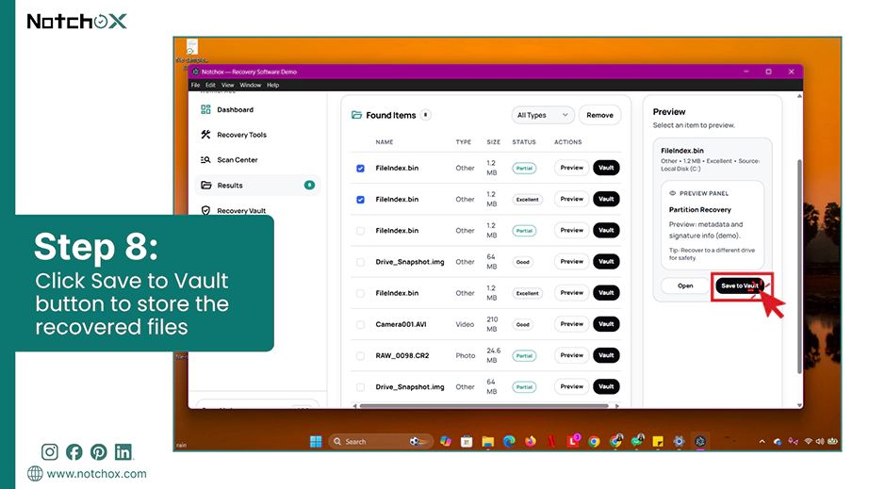Open Sticky Notes from the taskbar
This screenshot has width=869, height=489.
(658, 441)
